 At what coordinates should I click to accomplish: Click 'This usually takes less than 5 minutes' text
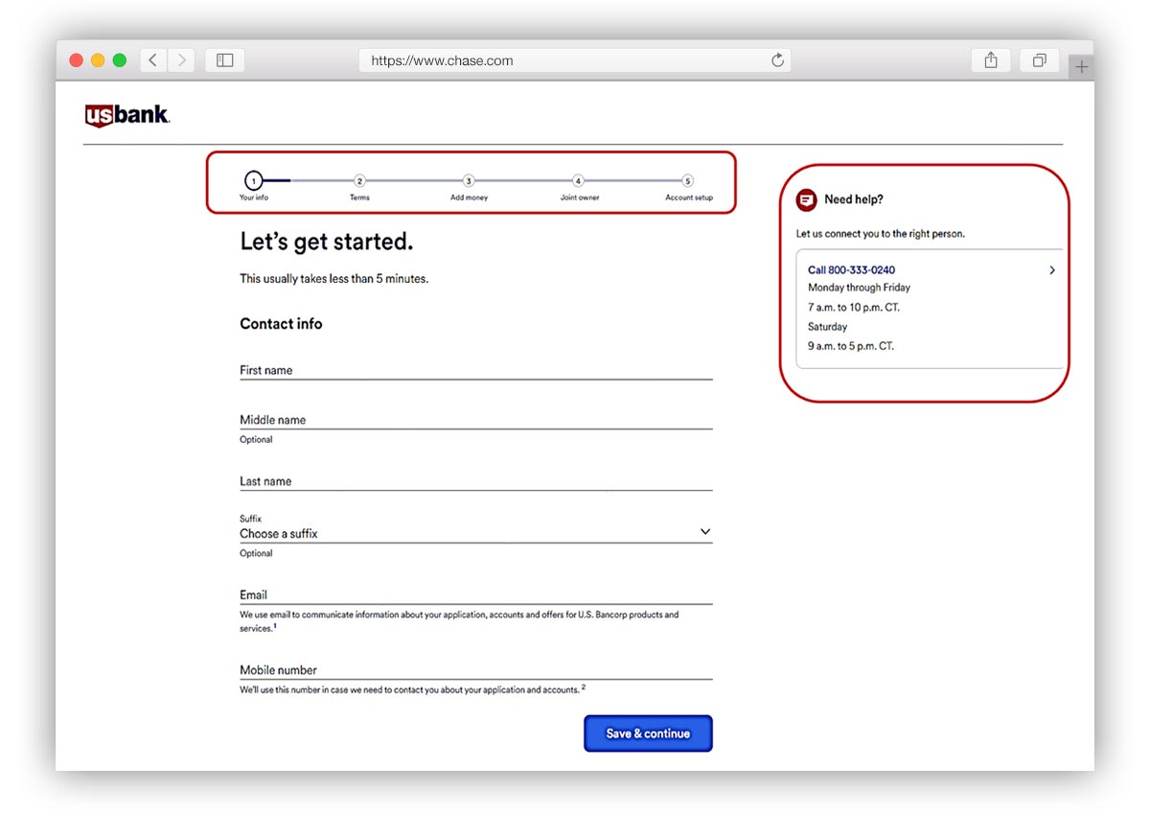pos(333,279)
